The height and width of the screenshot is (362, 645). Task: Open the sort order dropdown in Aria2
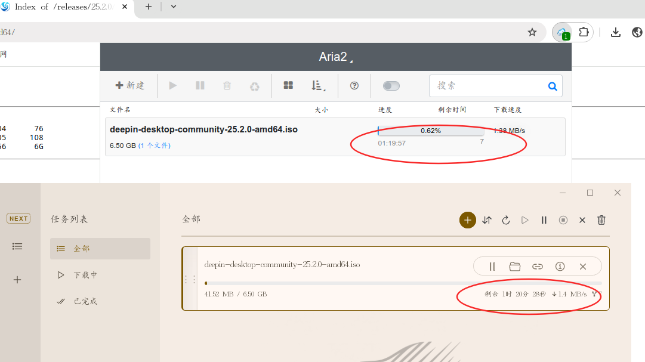pyautogui.click(x=318, y=85)
